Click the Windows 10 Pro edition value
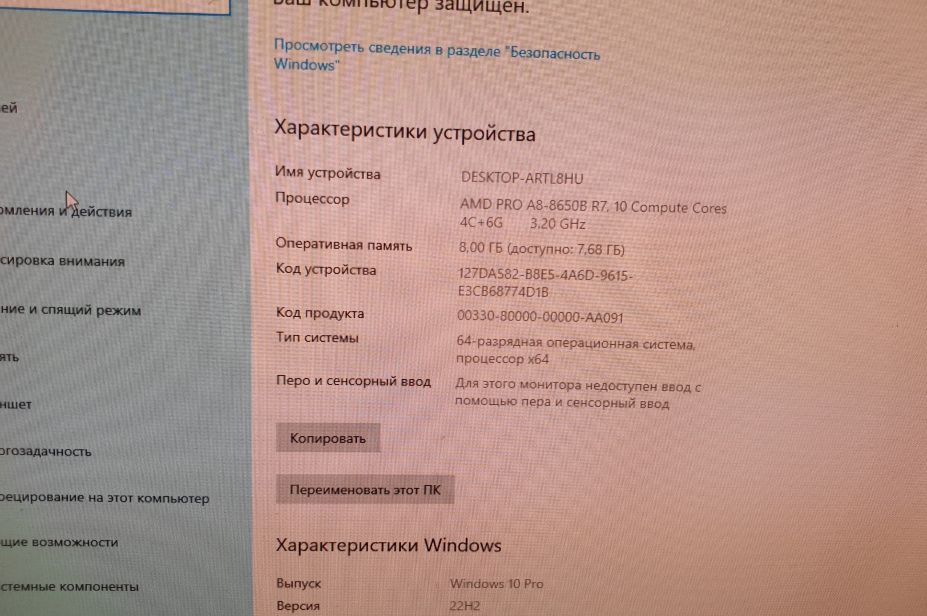The image size is (927, 616). pos(496,583)
